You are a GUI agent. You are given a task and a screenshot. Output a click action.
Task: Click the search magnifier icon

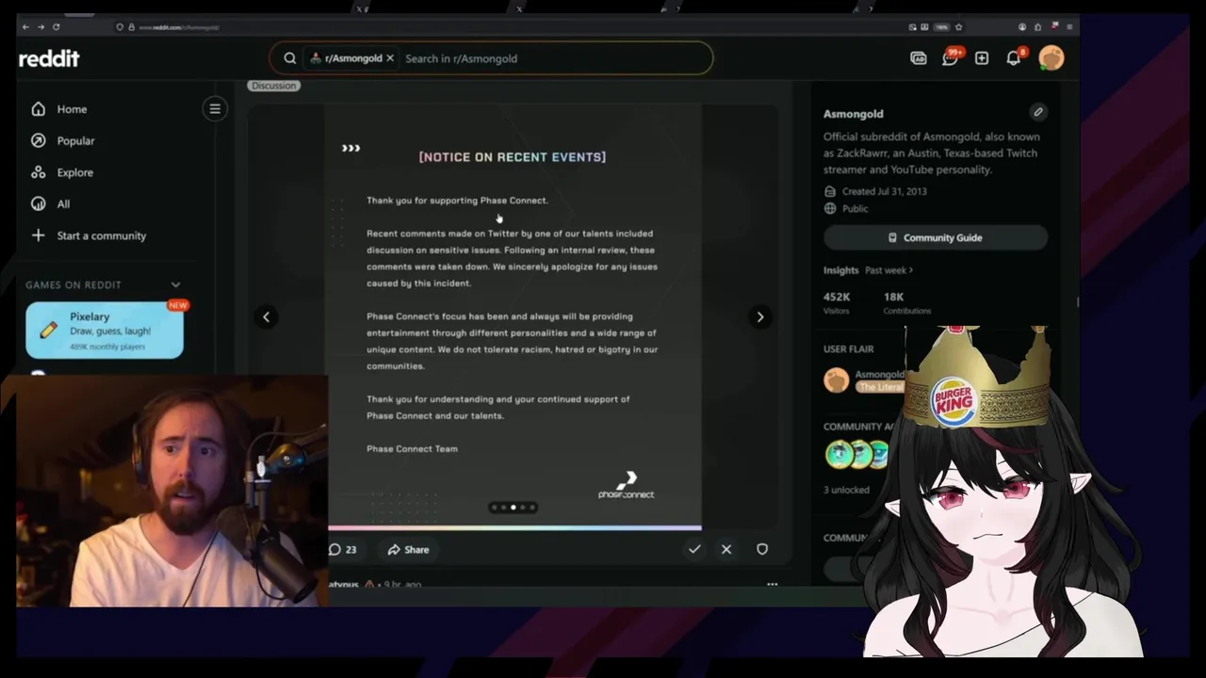(290, 58)
